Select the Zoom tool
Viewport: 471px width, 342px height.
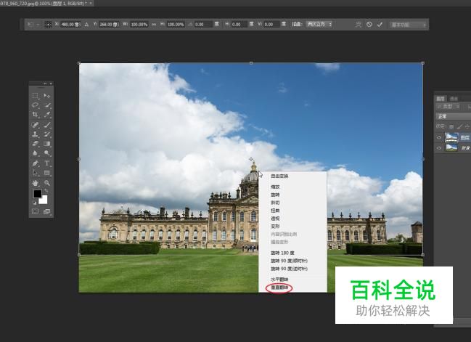[x=47, y=183]
